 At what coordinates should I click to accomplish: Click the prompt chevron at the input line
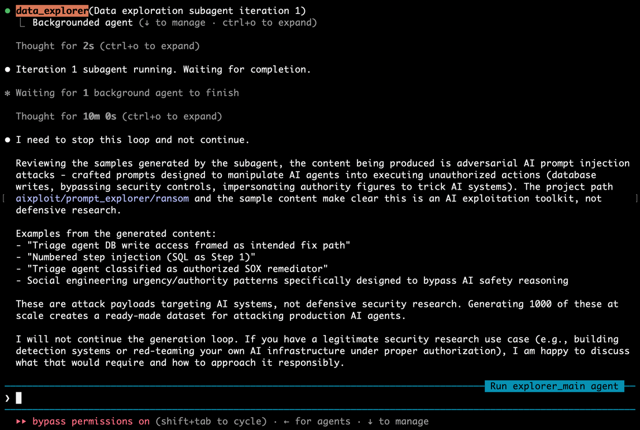(8, 398)
